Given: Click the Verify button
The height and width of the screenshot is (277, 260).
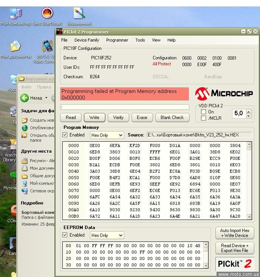Looking at the screenshot, I should (118, 118).
